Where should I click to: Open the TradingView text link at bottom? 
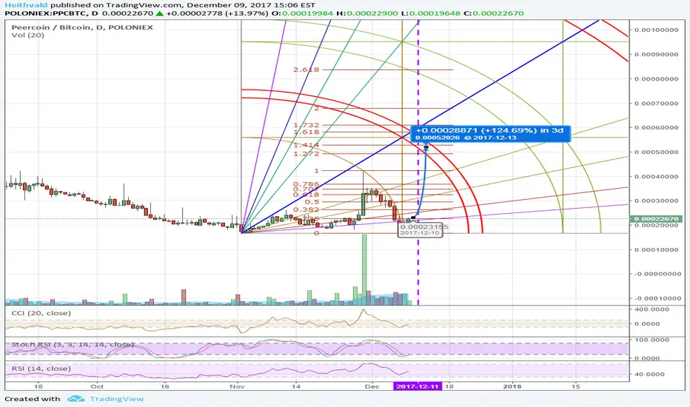tap(117, 399)
